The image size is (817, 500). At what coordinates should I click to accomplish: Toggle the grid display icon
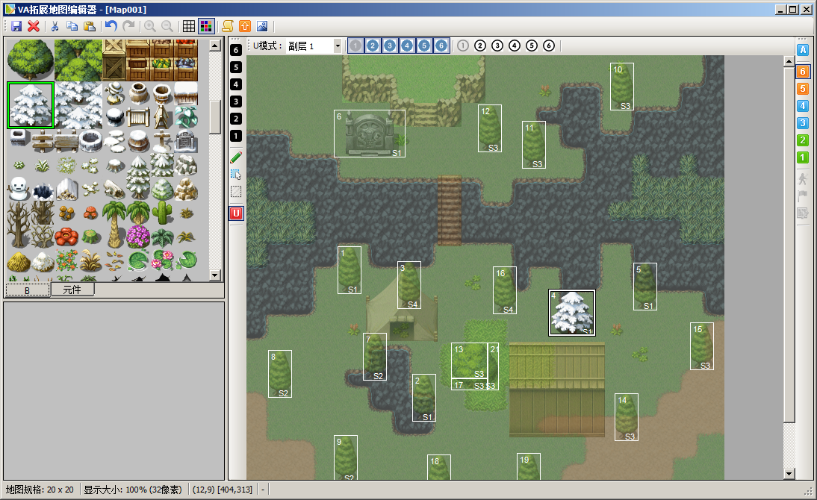click(x=189, y=26)
